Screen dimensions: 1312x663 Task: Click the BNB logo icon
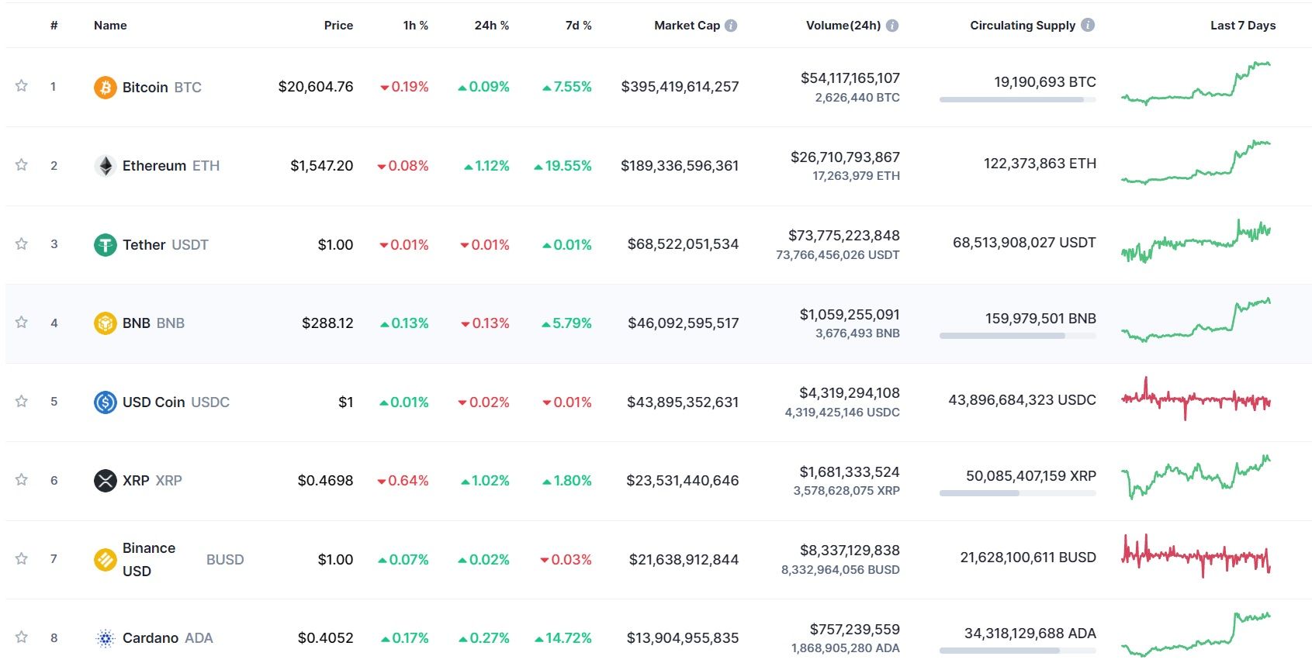(106, 323)
